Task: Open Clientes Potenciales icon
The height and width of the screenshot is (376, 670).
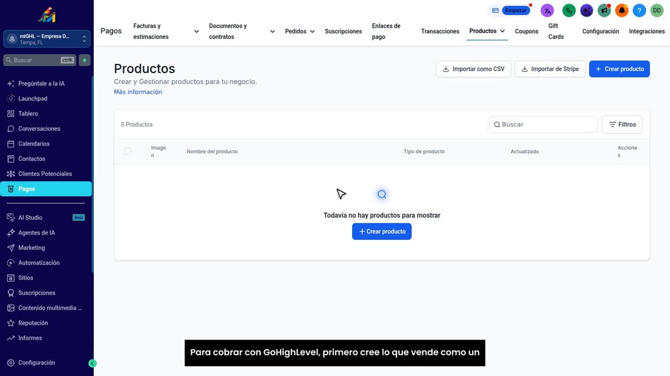Action: [11, 174]
